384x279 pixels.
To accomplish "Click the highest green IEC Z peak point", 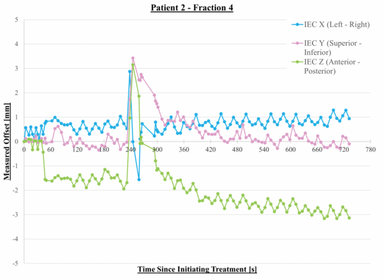I will [133, 65].
